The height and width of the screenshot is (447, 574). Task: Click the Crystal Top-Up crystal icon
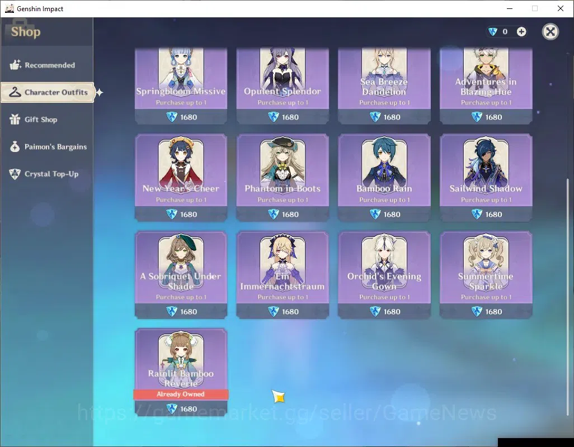click(x=15, y=174)
